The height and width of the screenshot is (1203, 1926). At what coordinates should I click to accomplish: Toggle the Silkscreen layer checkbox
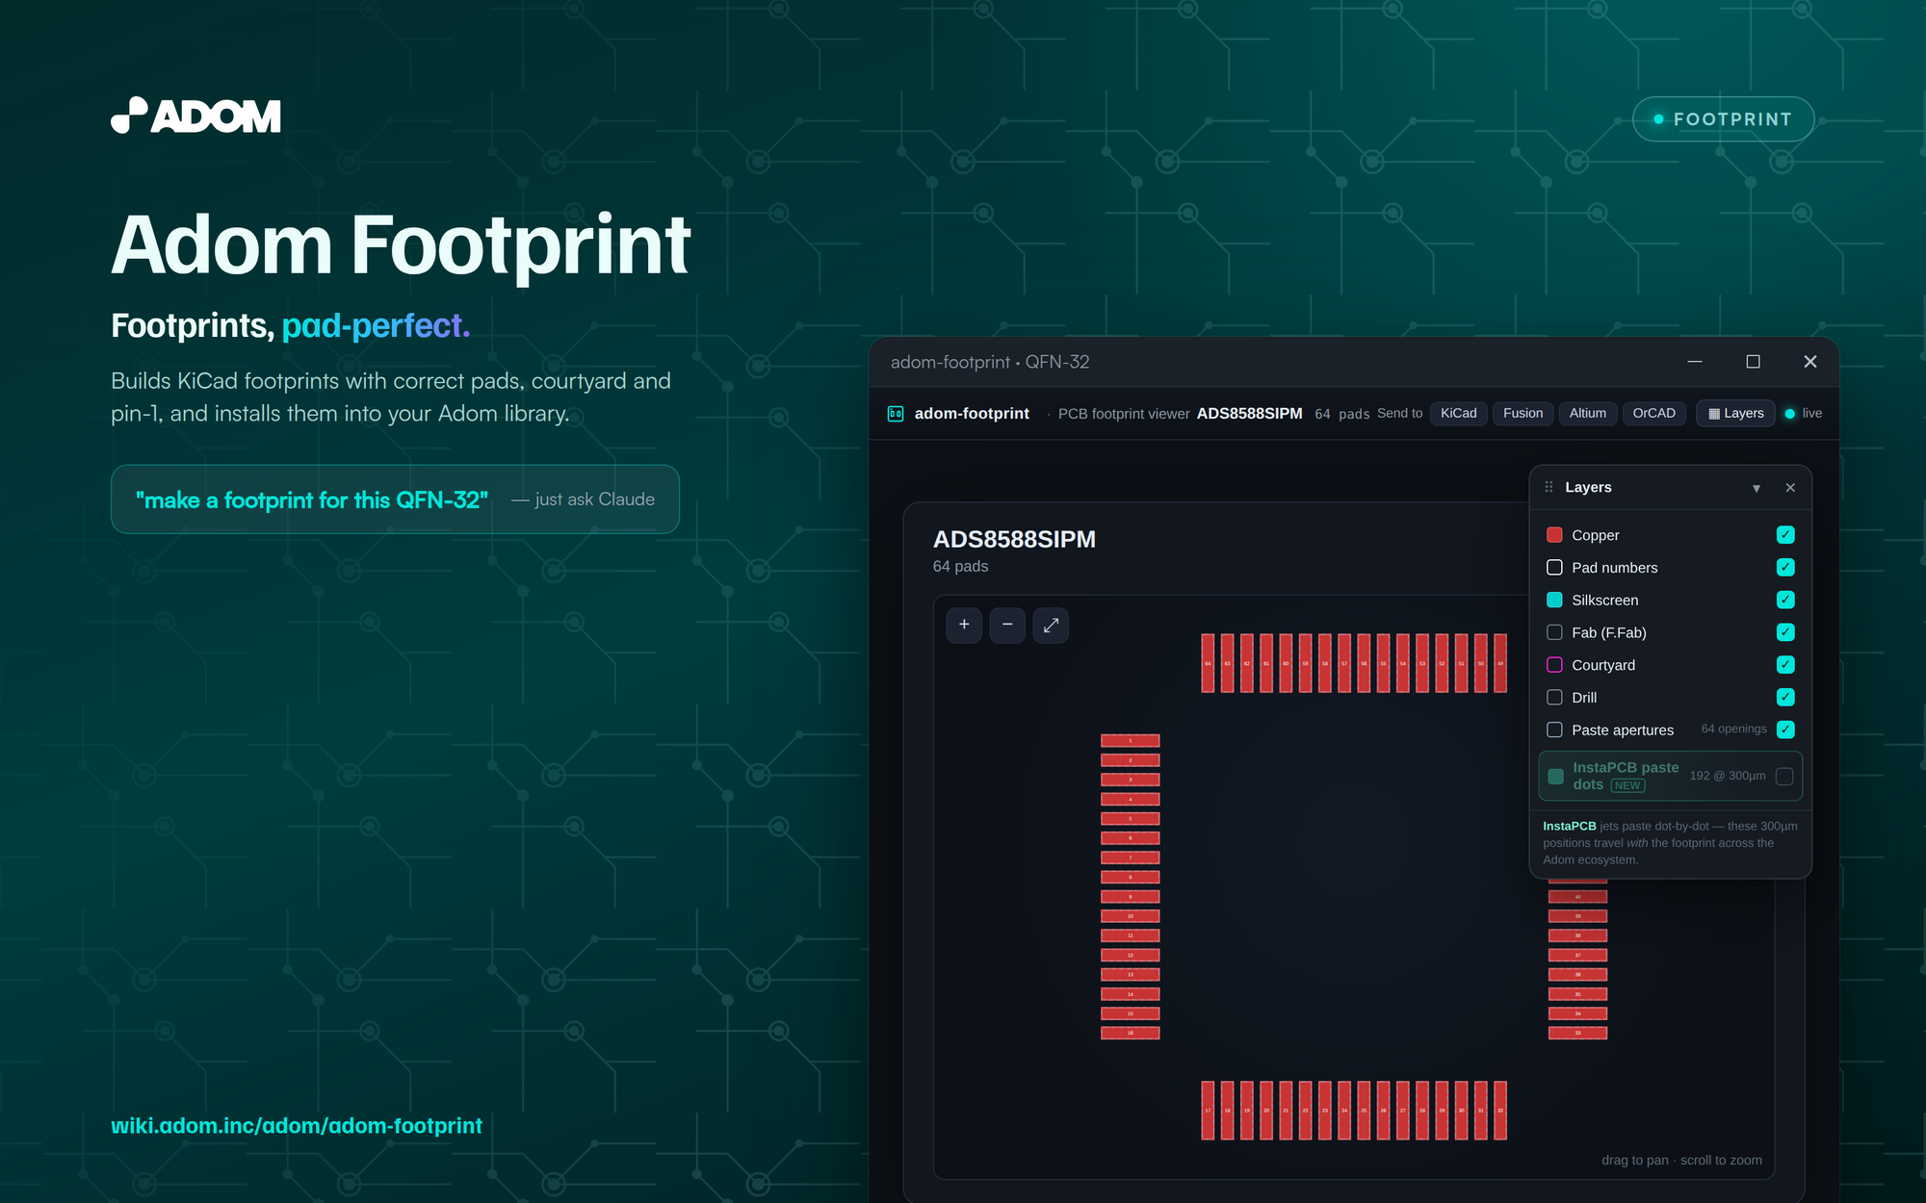pos(1785,600)
